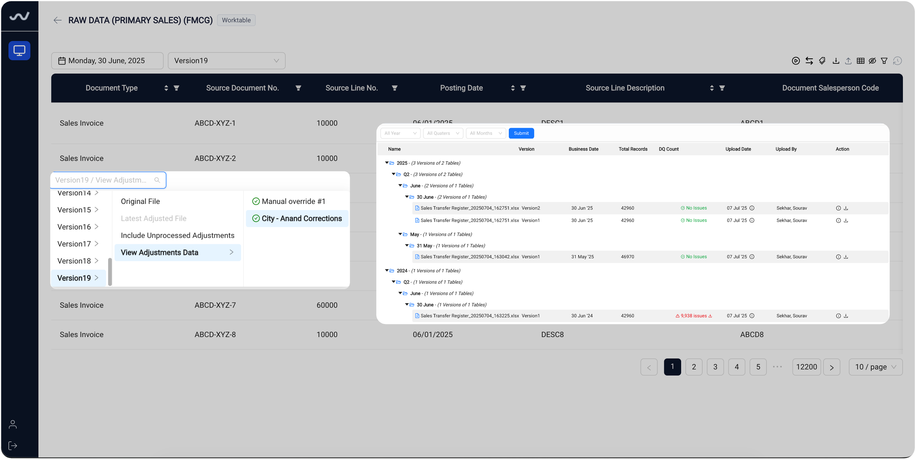Click the wave logo at top of sidebar
The width and height of the screenshot is (915, 459).
(19, 16)
